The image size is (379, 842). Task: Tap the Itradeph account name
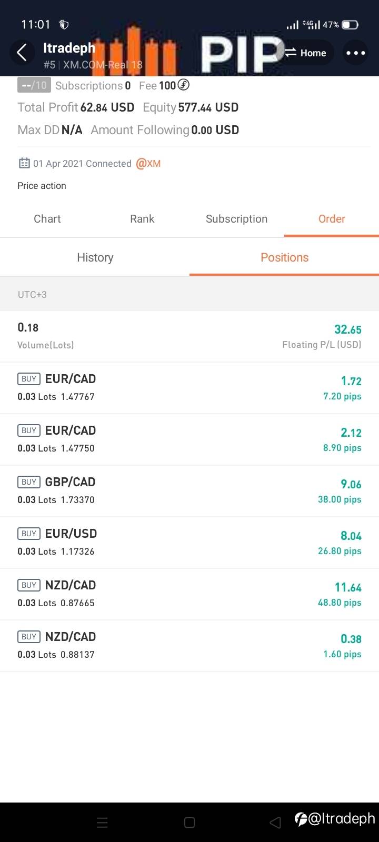pos(69,48)
